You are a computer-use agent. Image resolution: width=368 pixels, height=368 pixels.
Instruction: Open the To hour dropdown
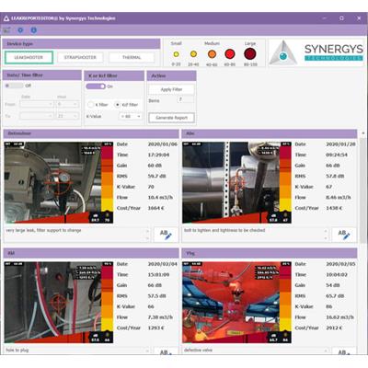(x=68, y=116)
